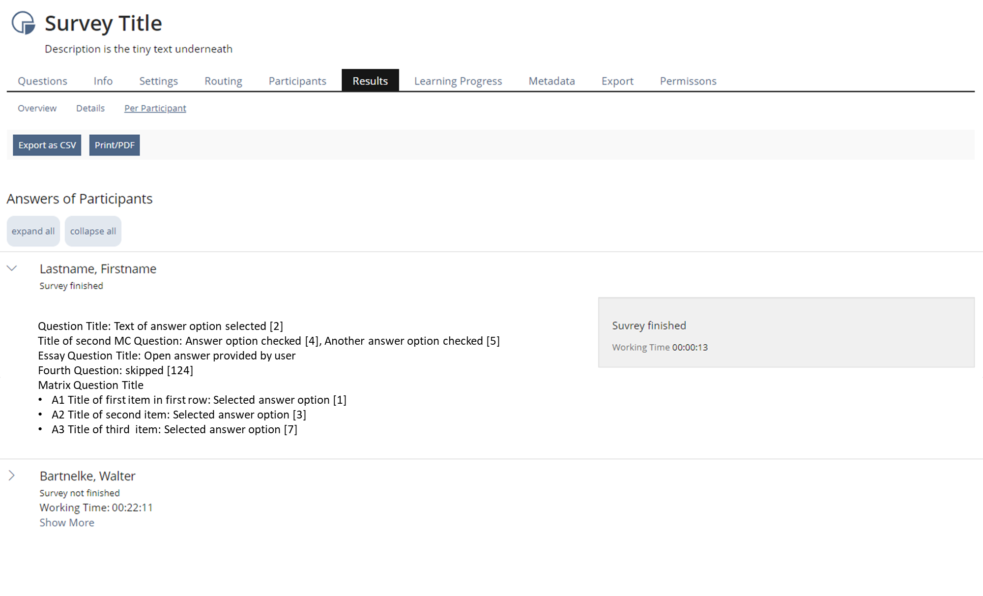Go to the Permissons tab
983x596 pixels.
pyautogui.click(x=688, y=81)
